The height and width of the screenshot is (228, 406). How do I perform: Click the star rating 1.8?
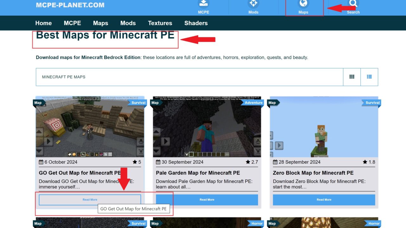pyautogui.click(x=369, y=162)
